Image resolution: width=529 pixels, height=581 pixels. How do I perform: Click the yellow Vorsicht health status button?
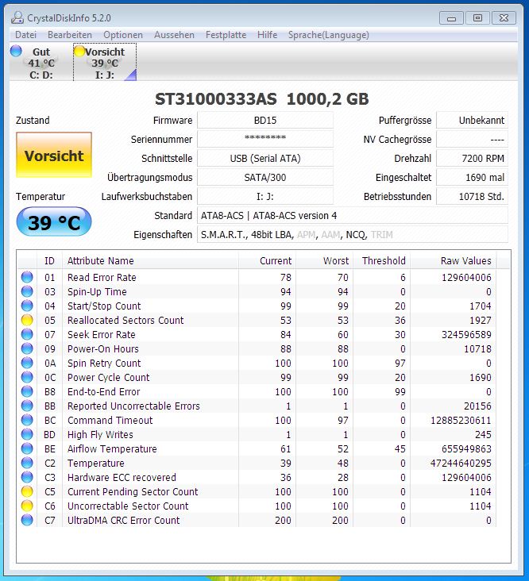54,155
